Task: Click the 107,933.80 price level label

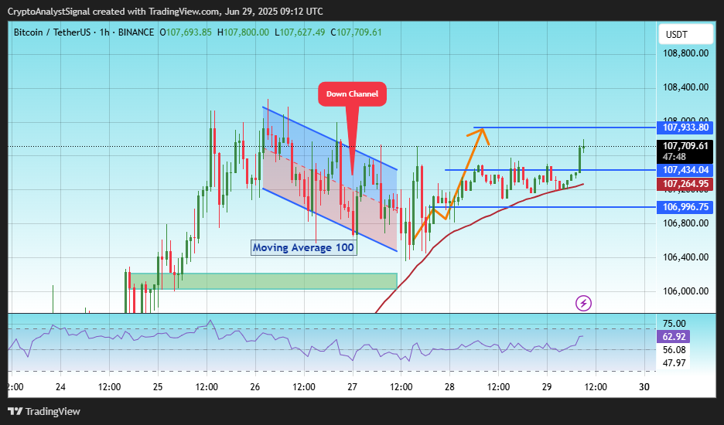Action: (685, 127)
